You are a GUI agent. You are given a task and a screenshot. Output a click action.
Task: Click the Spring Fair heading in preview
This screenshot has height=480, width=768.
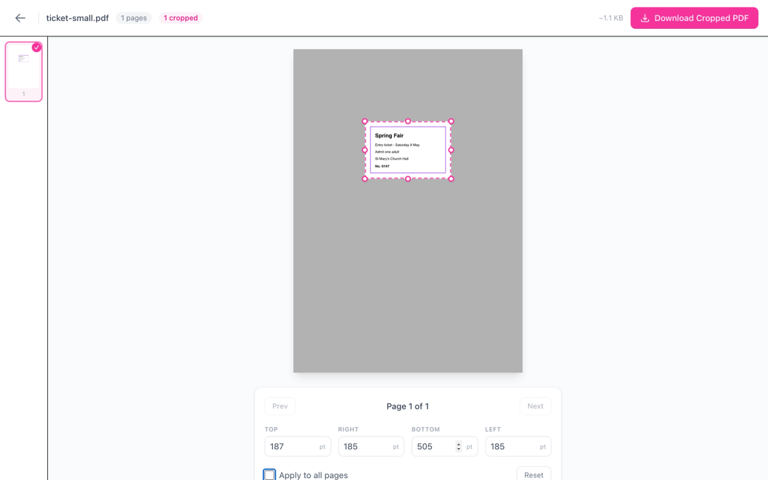(389, 136)
